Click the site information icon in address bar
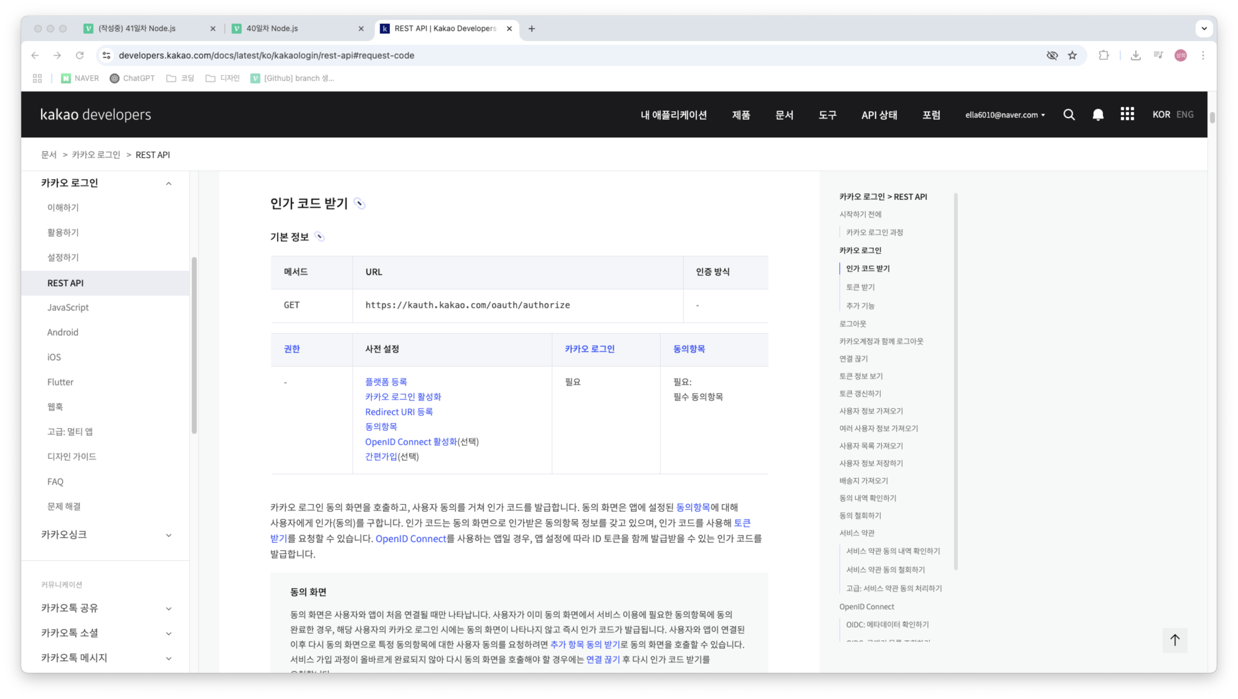This screenshot has height=699, width=1238. [107, 55]
